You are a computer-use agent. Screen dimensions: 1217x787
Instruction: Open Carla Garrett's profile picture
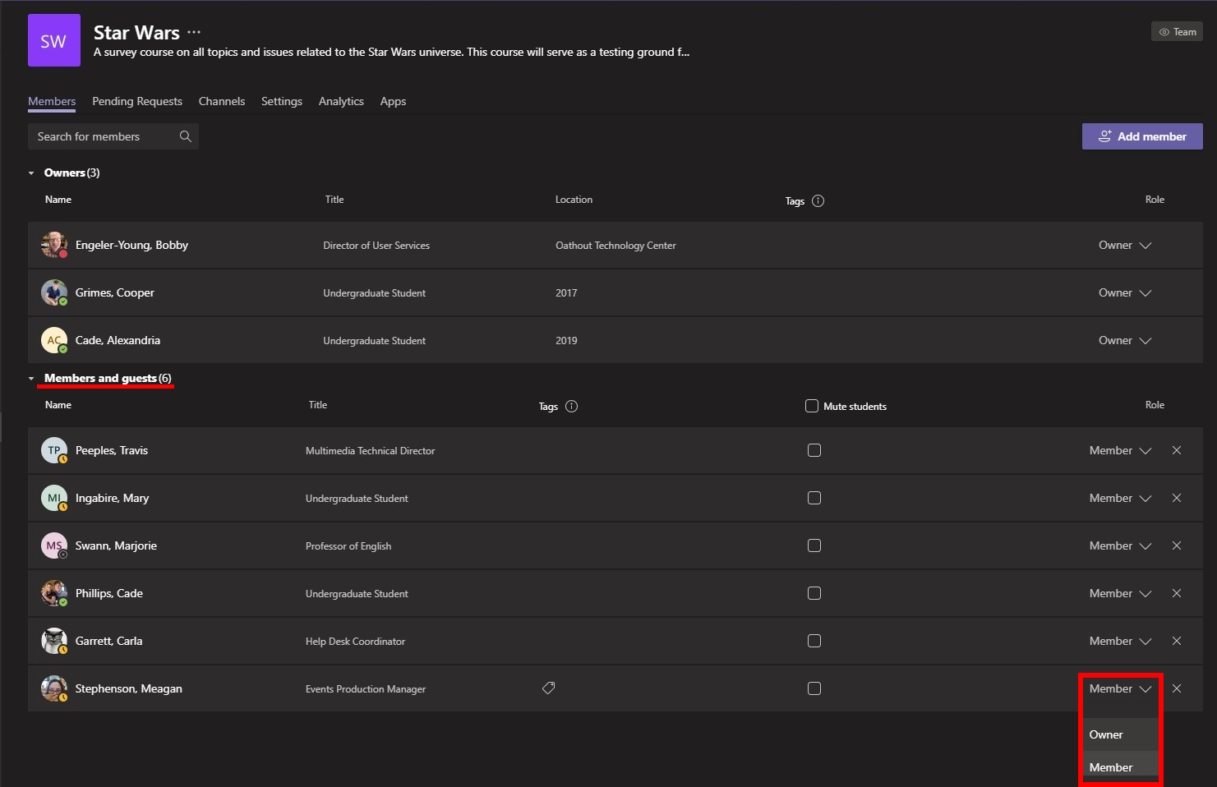(54, 641)
